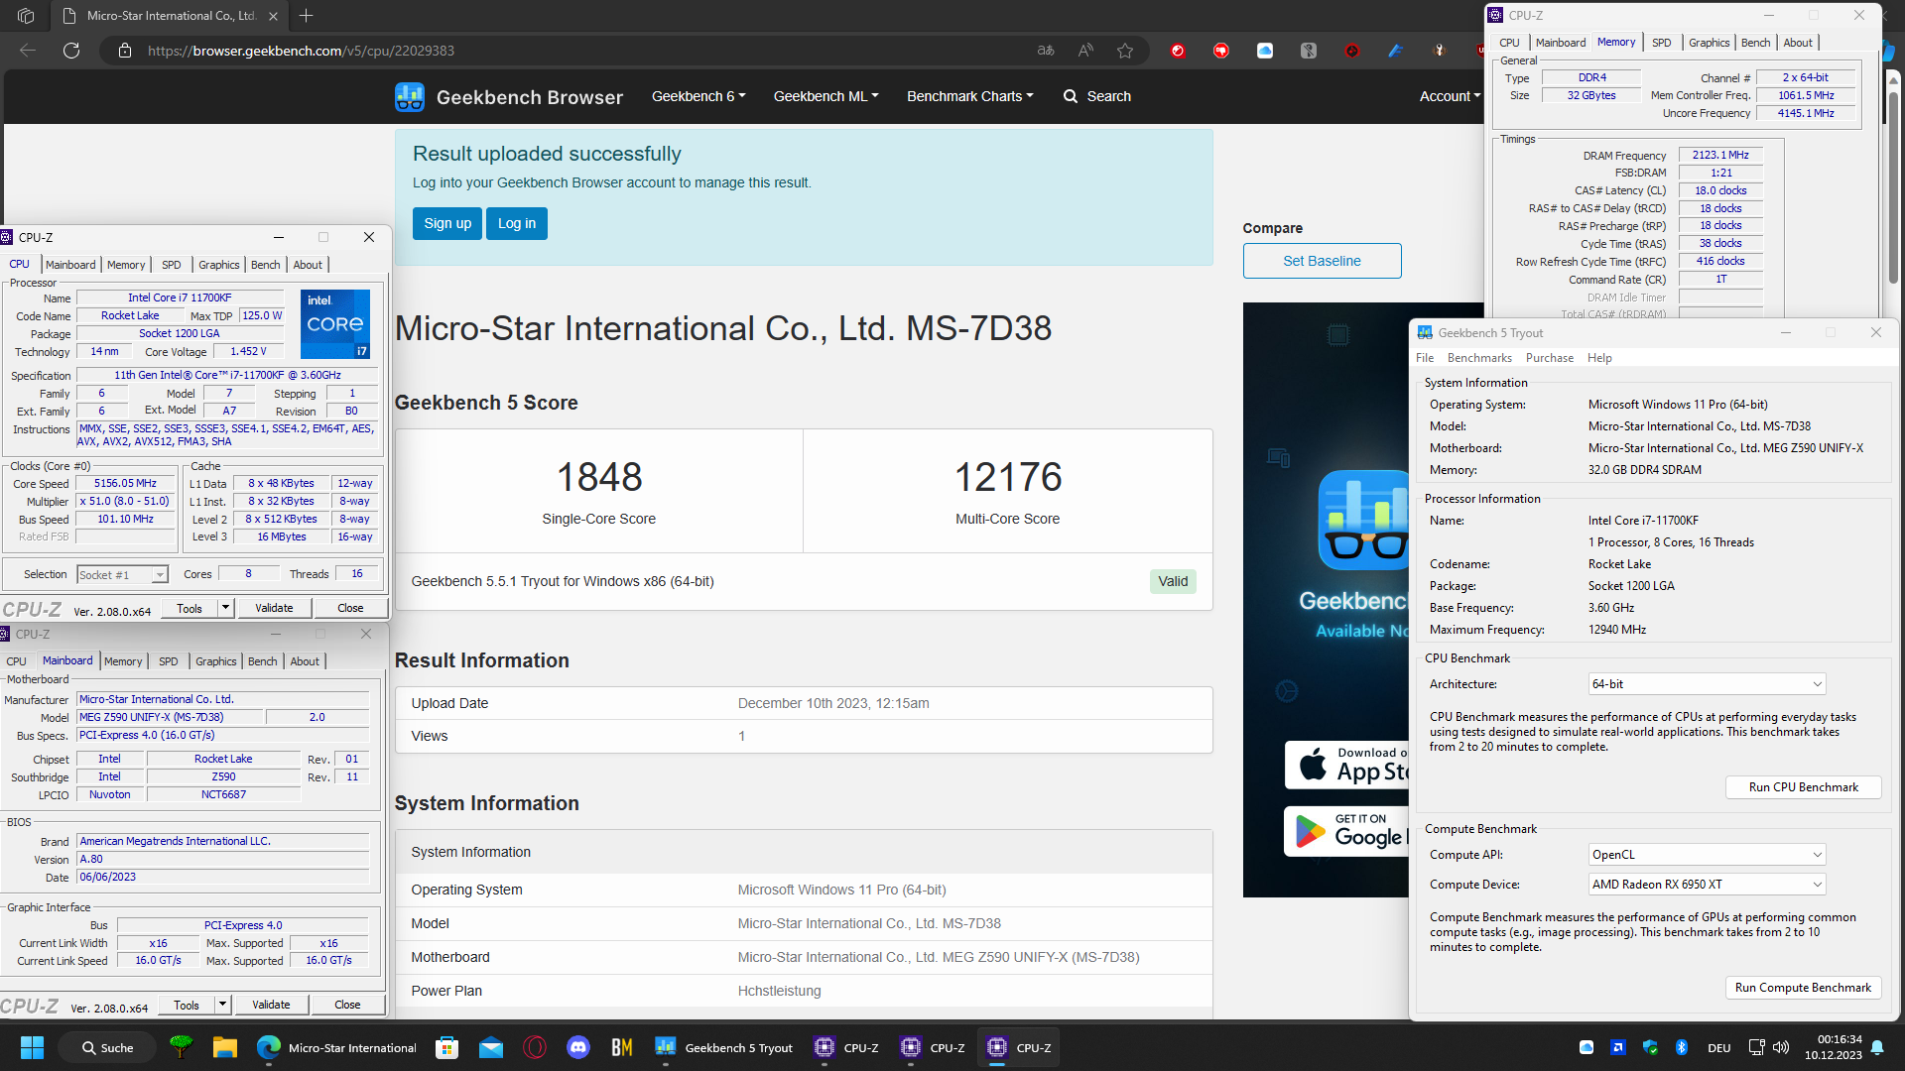Click the Windows Security shield tray icon

(1650, 1047)
